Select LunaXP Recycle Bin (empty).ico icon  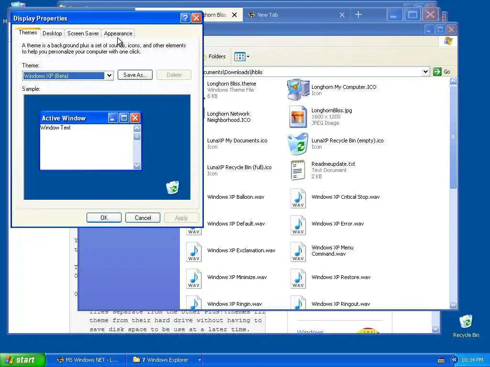click(298, 143)
